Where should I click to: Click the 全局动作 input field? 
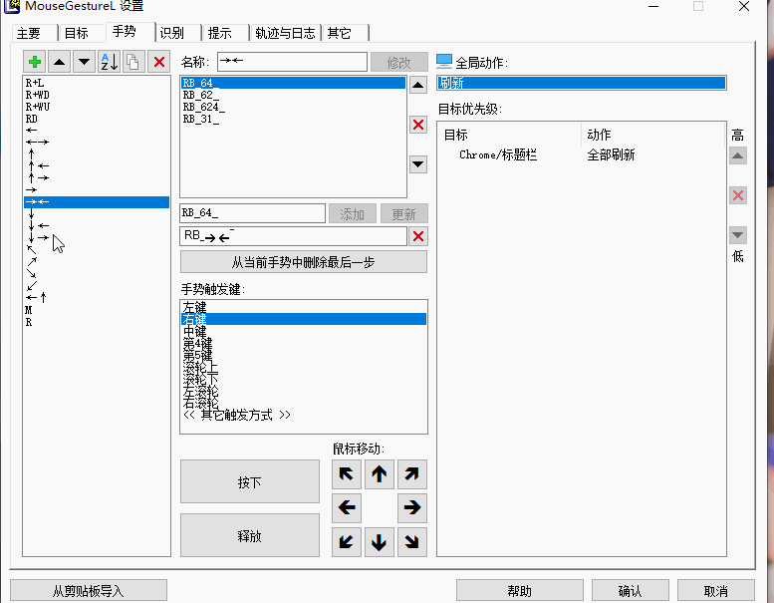pyautogui.click(x=581, y=84)
